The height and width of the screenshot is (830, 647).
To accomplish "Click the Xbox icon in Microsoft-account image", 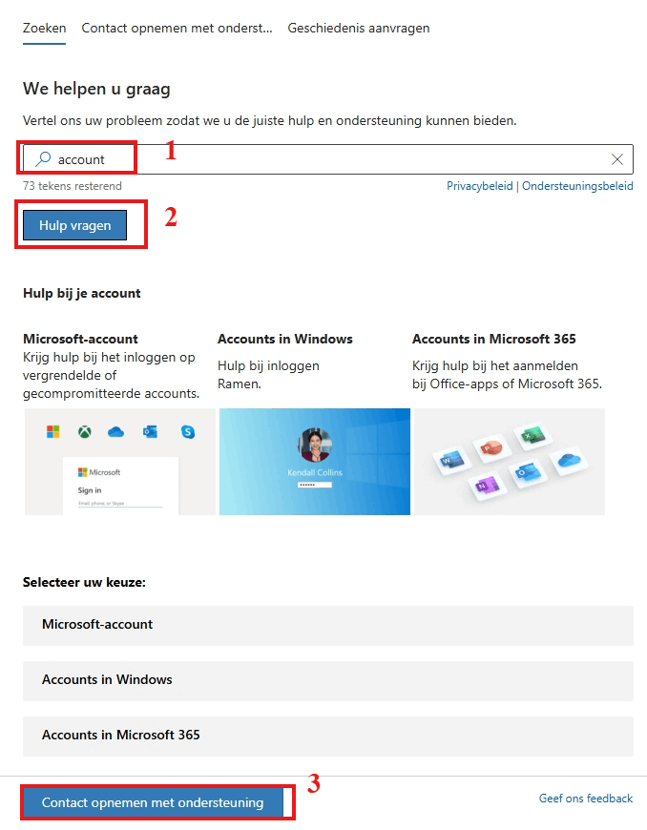I will click(85, 432).
